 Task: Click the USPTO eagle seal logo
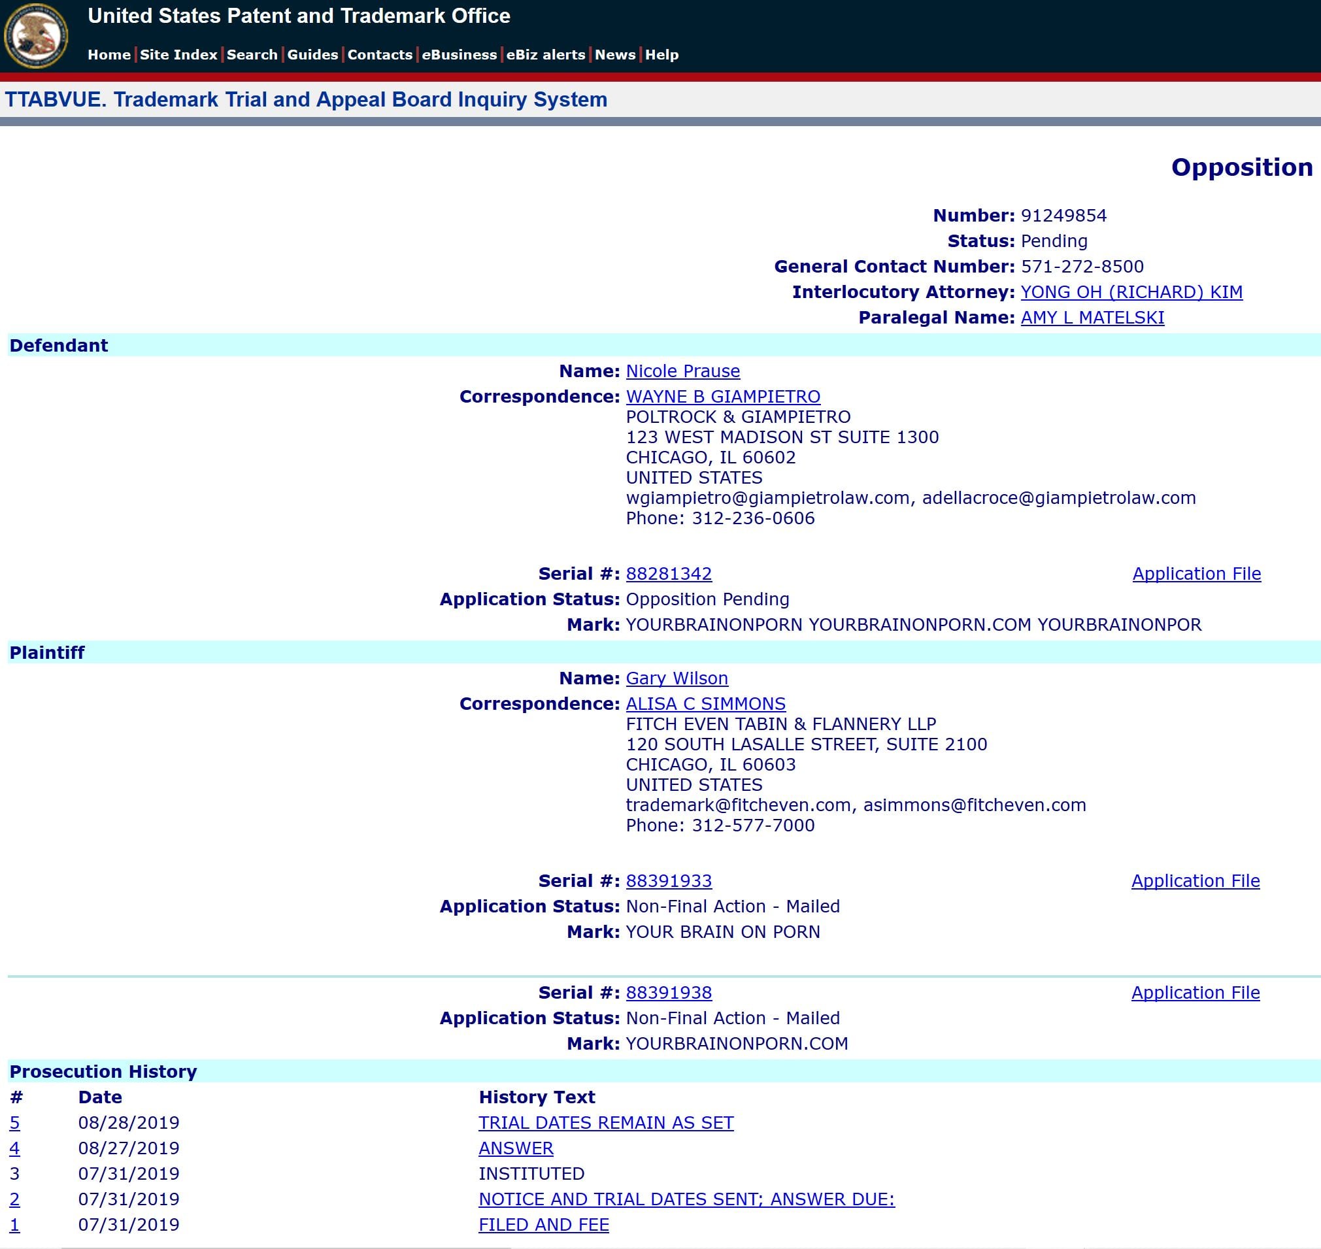pyautogui.click(x=35, y=35)
